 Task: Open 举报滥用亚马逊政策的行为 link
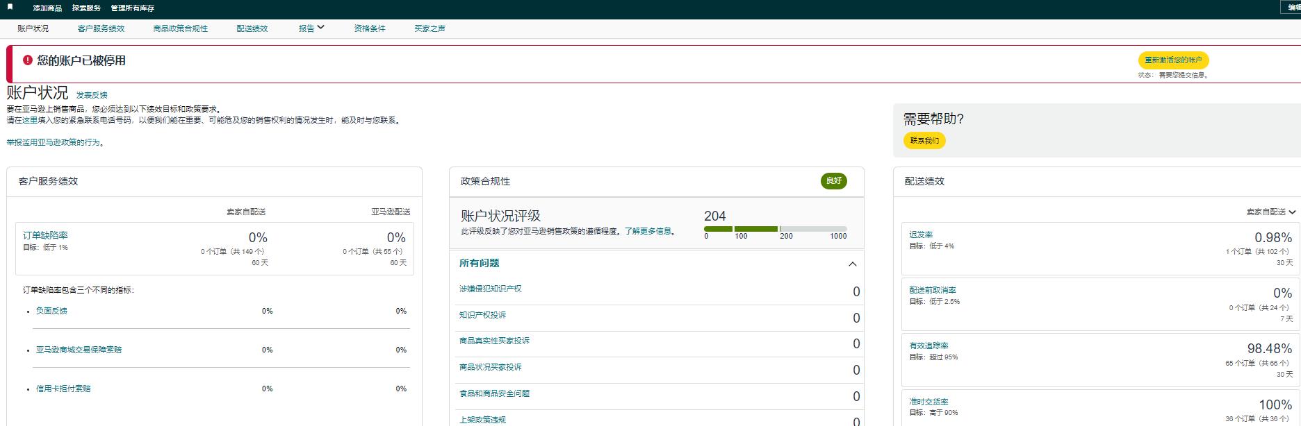point(54,142)
